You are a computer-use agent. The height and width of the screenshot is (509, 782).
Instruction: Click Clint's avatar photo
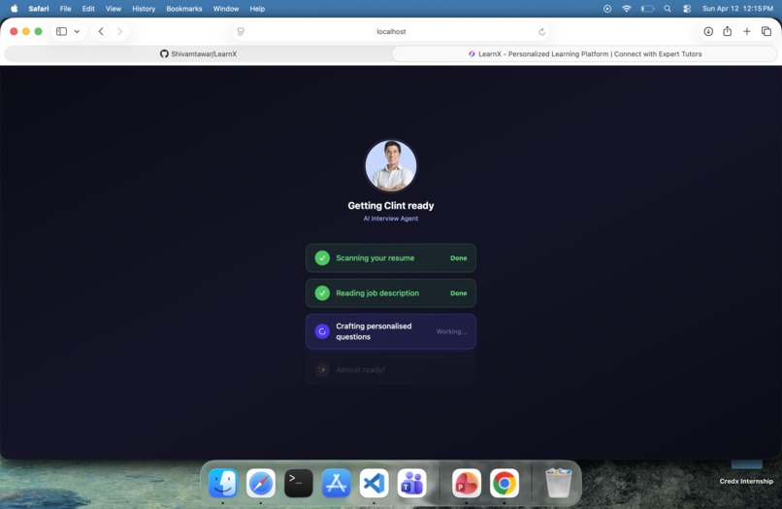[391, 165]
